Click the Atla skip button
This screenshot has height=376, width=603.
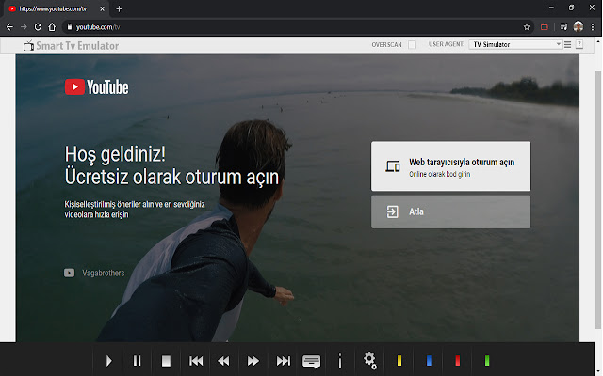point(450,211)
